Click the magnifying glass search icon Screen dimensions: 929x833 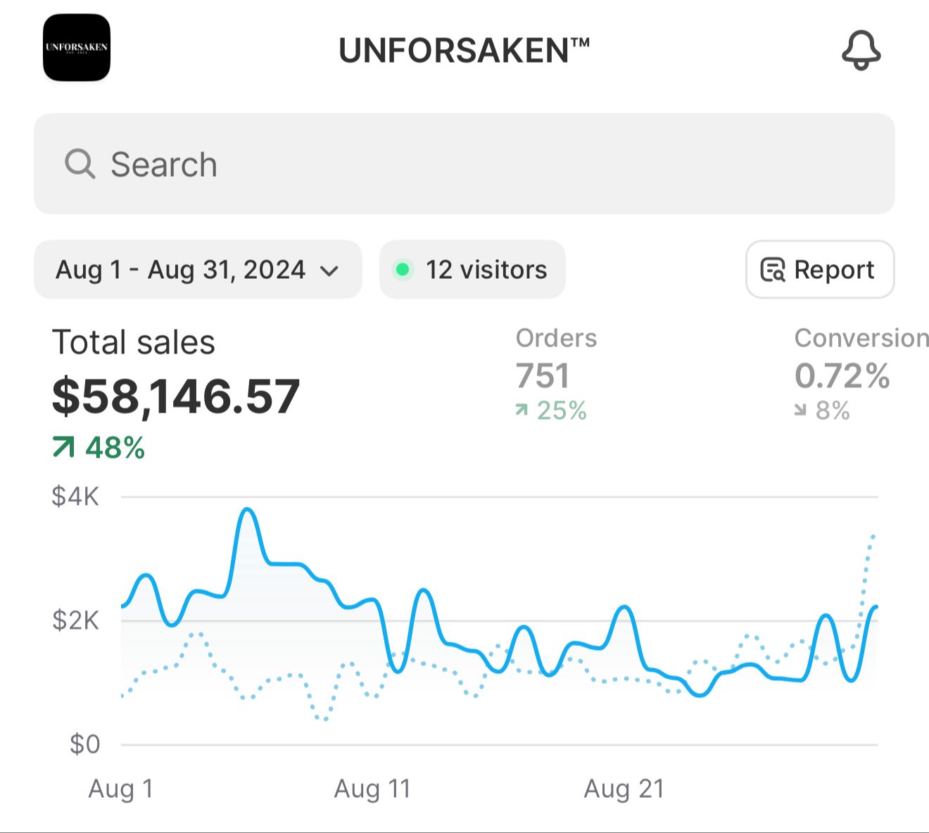(x=80, y=164)
